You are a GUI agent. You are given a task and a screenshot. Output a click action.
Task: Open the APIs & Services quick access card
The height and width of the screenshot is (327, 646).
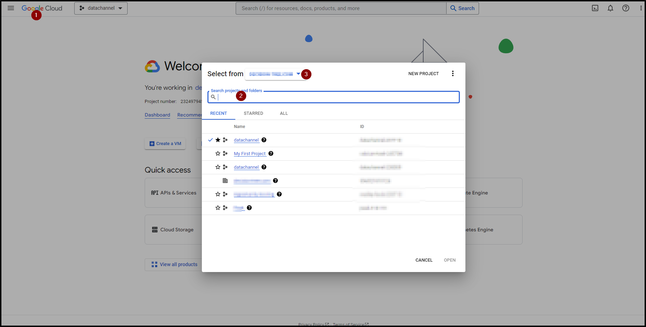173,193
